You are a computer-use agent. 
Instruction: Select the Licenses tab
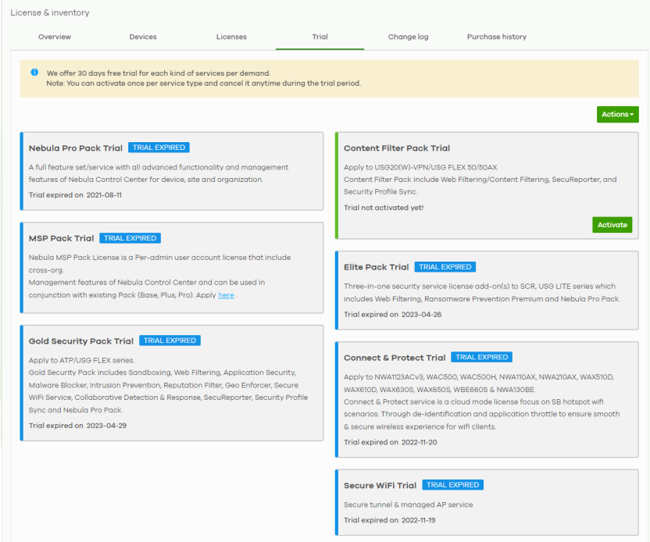click(x=231, y=37)
